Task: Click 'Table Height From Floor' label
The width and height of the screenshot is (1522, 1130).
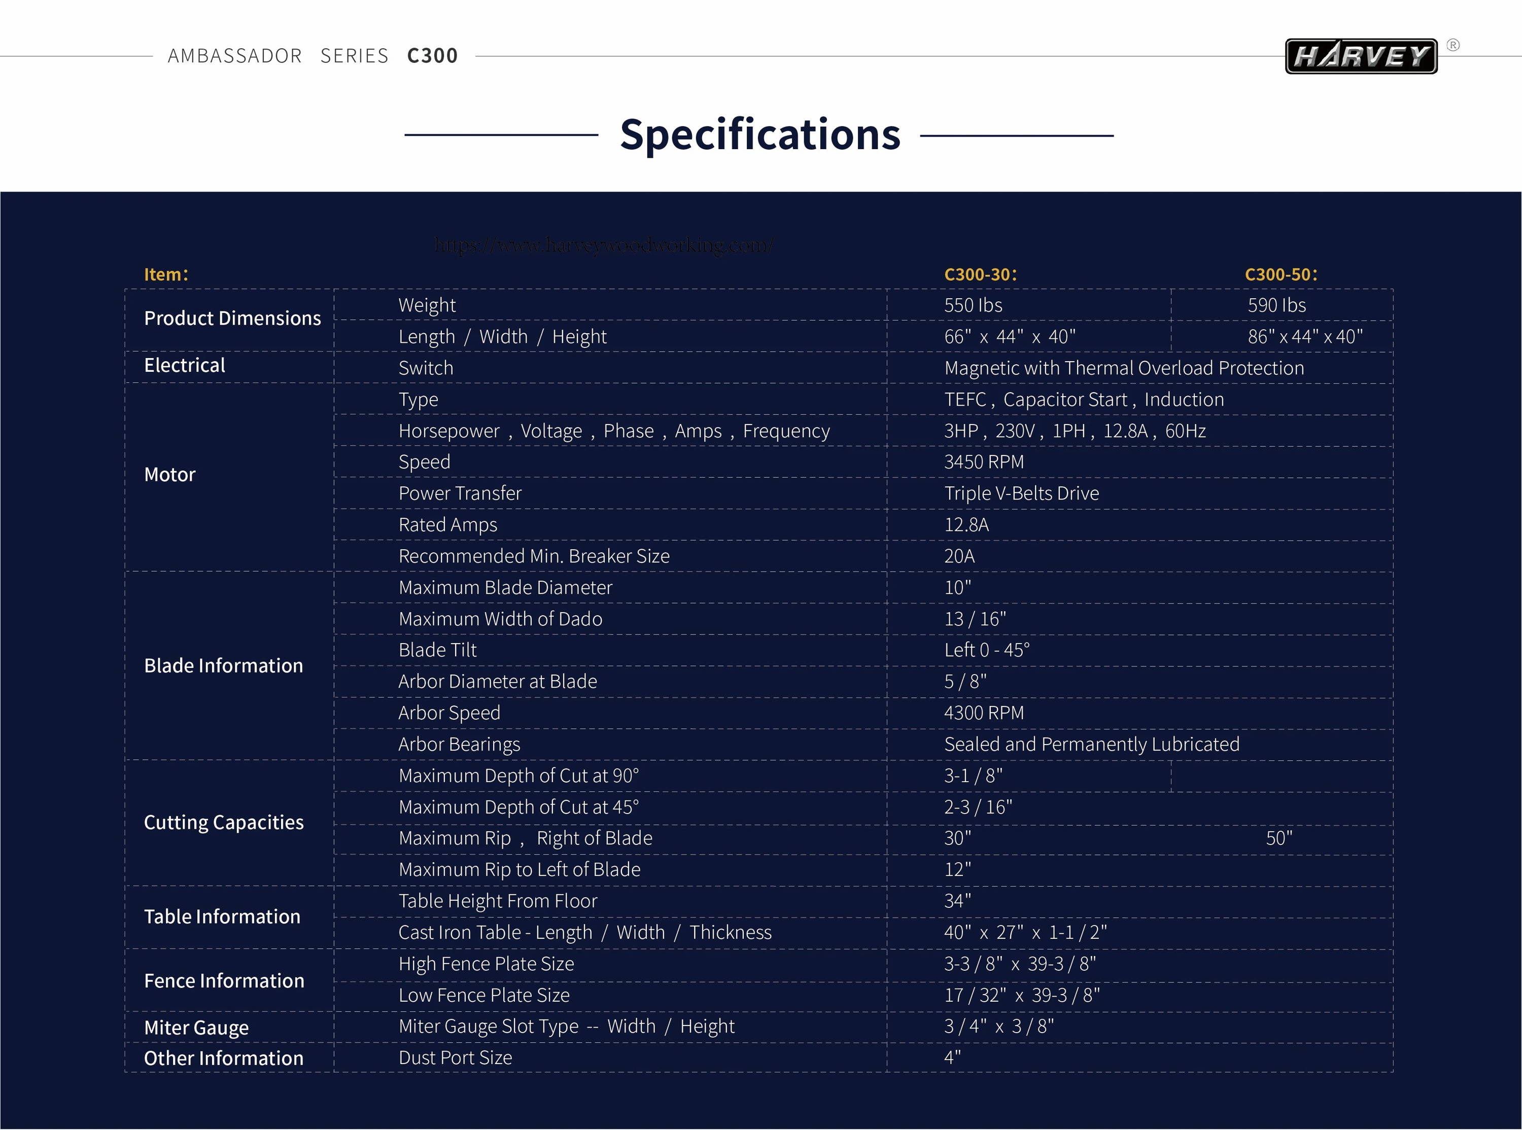Action: coord(497,901)
